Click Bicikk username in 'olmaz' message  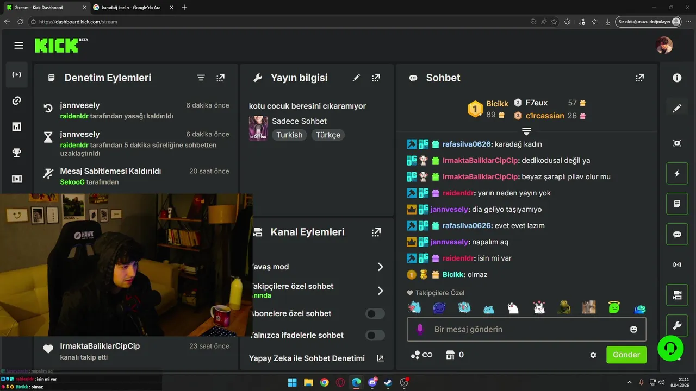click(453, 274)
